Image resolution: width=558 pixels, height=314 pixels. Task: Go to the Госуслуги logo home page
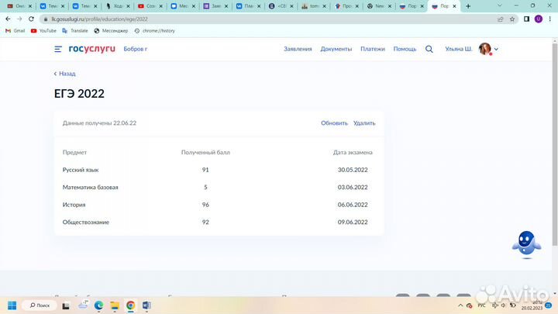[91, 49]
